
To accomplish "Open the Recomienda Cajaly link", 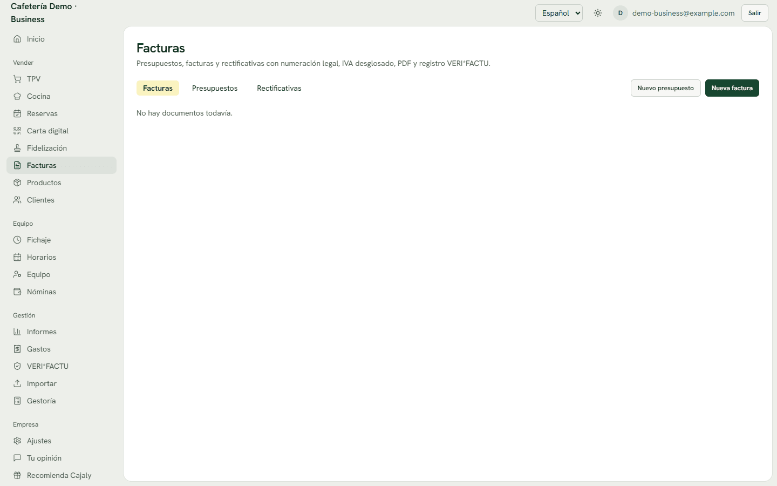I will pos(62,475).
